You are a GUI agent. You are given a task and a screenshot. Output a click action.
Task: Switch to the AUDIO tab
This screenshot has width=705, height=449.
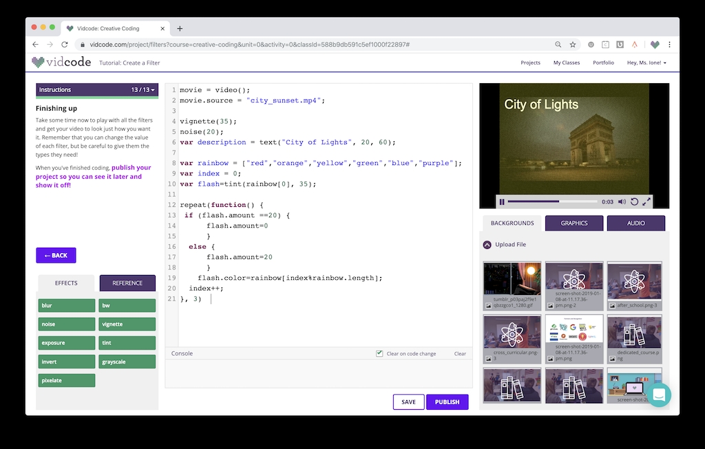tap(635, 223)
